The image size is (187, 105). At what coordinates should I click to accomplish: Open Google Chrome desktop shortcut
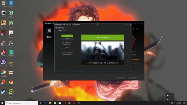pos(4,73)
